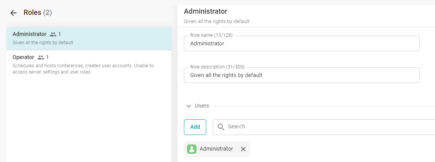Image resolution: width=435 pixels, height=162 pixels.
Task: Click the Users section label
Action: [x=202, y=106]
